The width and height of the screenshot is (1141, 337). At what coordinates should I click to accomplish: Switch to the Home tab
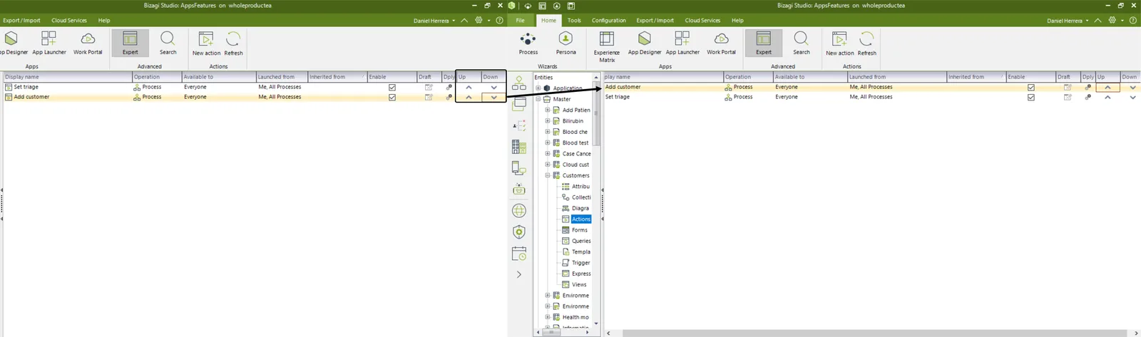(x=548, y=21)
